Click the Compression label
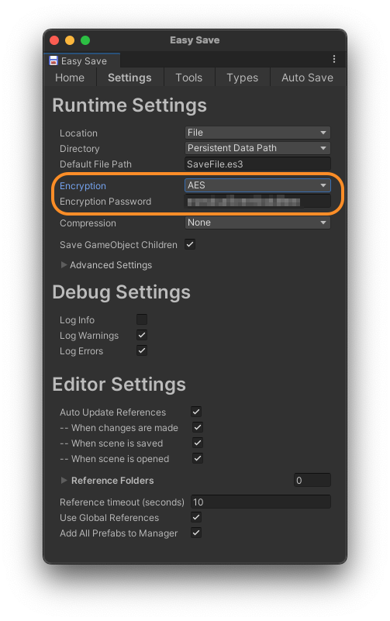Screen dimensions: 390x621 tap(88, 223)
